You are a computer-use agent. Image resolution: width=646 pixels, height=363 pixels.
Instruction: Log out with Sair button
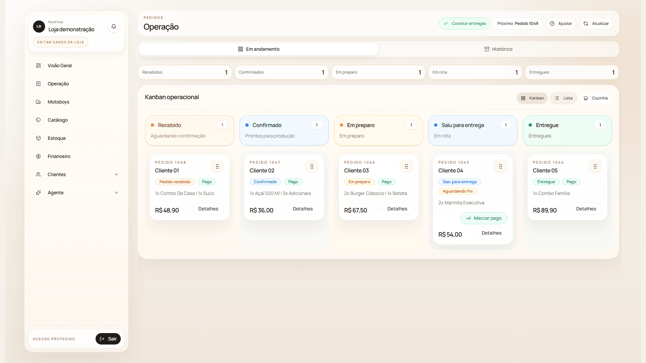click(x=108, y=339)
